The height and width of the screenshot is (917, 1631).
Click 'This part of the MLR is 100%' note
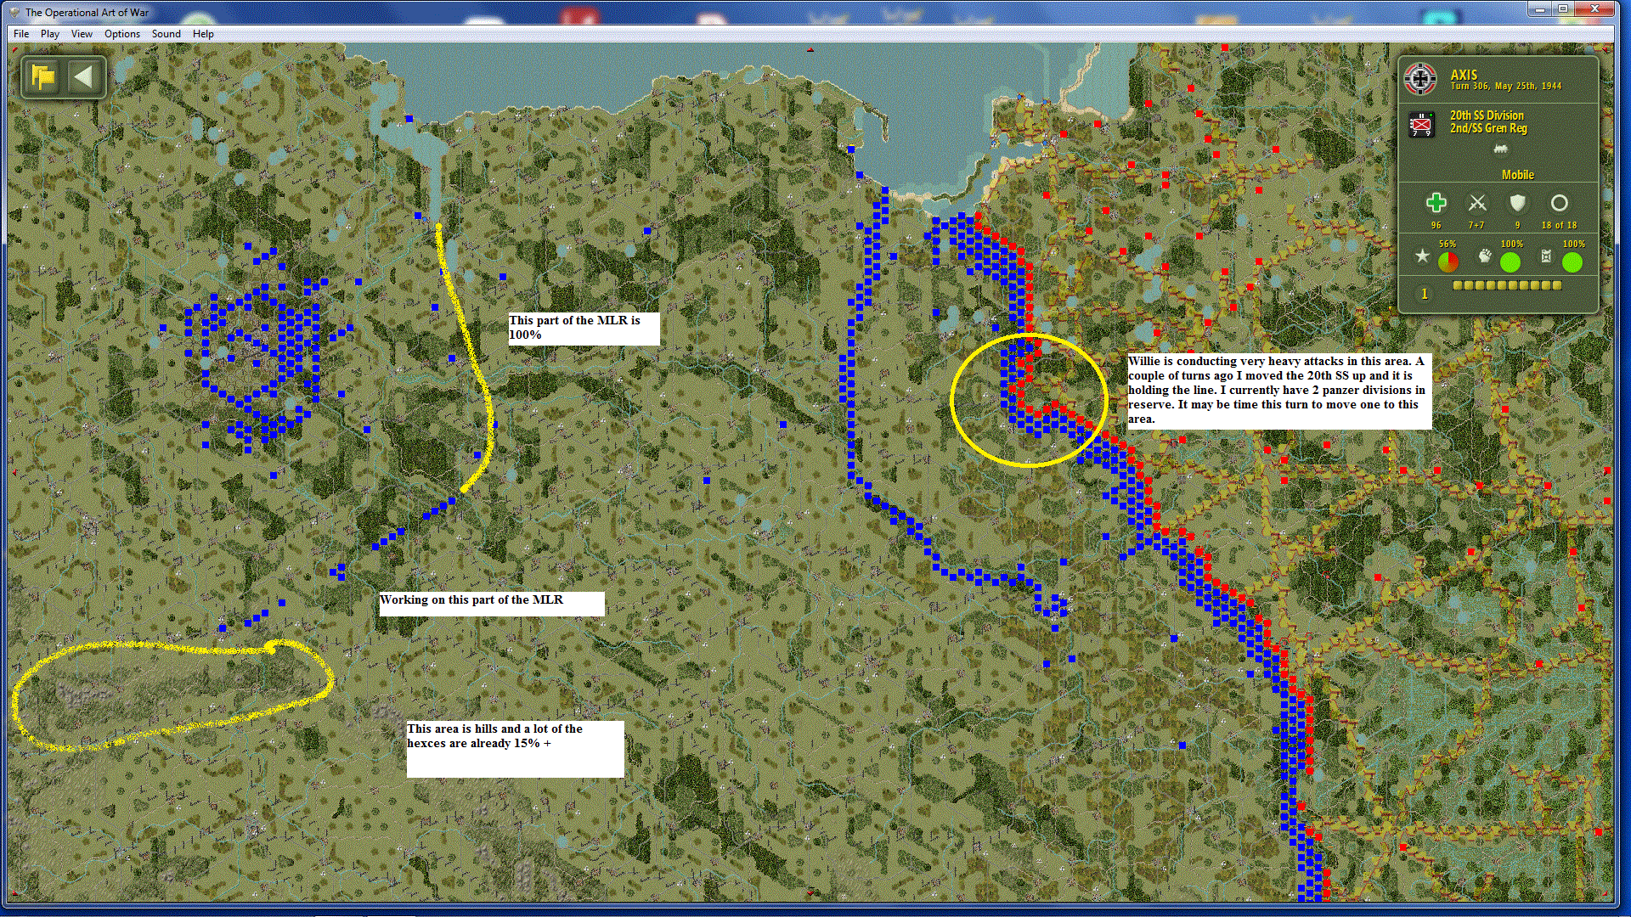pyautogui.click(x=584, y=329)
